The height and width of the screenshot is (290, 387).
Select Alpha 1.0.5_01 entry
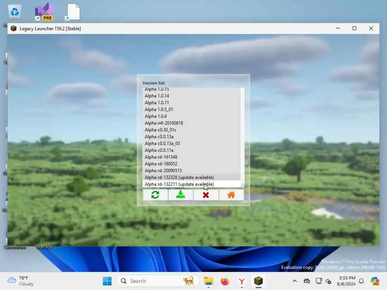pyautogui.click(x=192, y=109)
